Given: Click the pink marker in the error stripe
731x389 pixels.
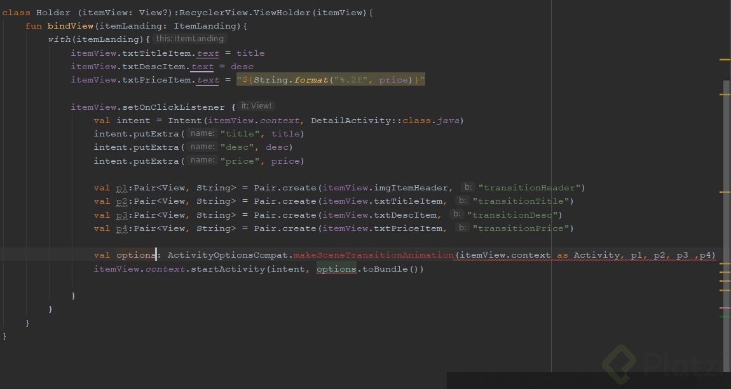Looking at the screenshot, I should click(725, 308).
